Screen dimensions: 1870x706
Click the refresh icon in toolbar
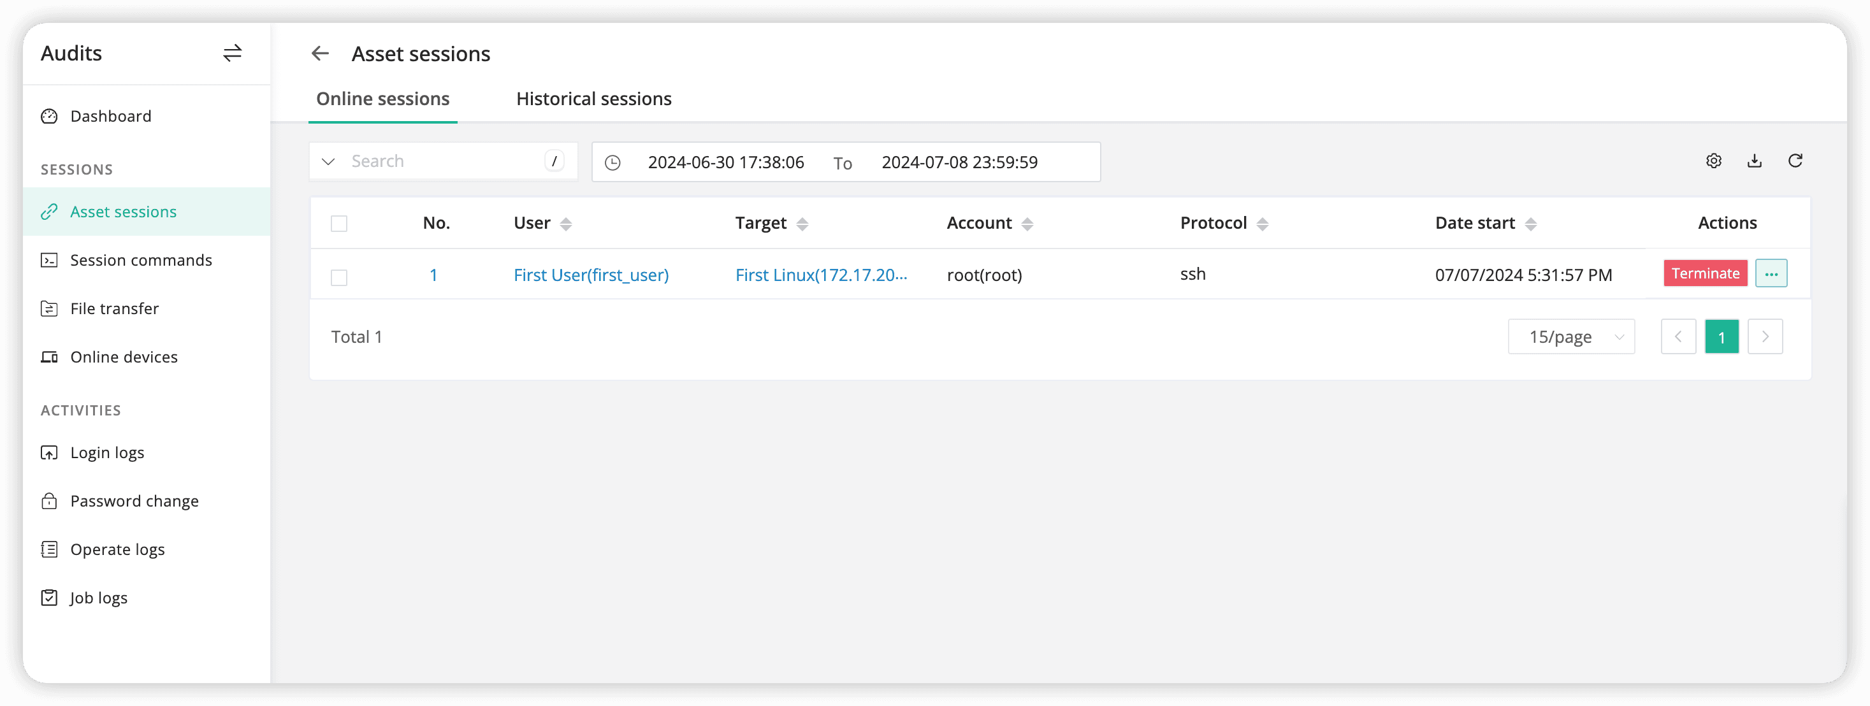tap(1795, 161)
